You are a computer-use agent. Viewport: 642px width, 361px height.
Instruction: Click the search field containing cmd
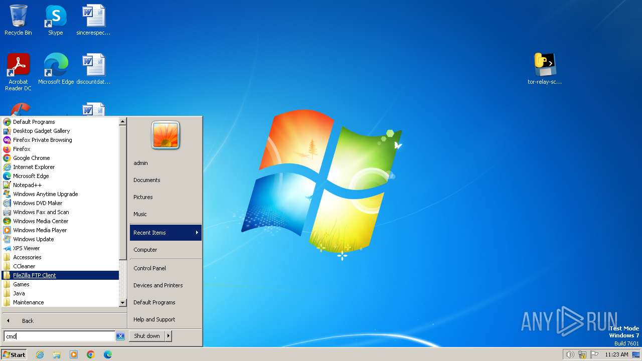(60, 336)
